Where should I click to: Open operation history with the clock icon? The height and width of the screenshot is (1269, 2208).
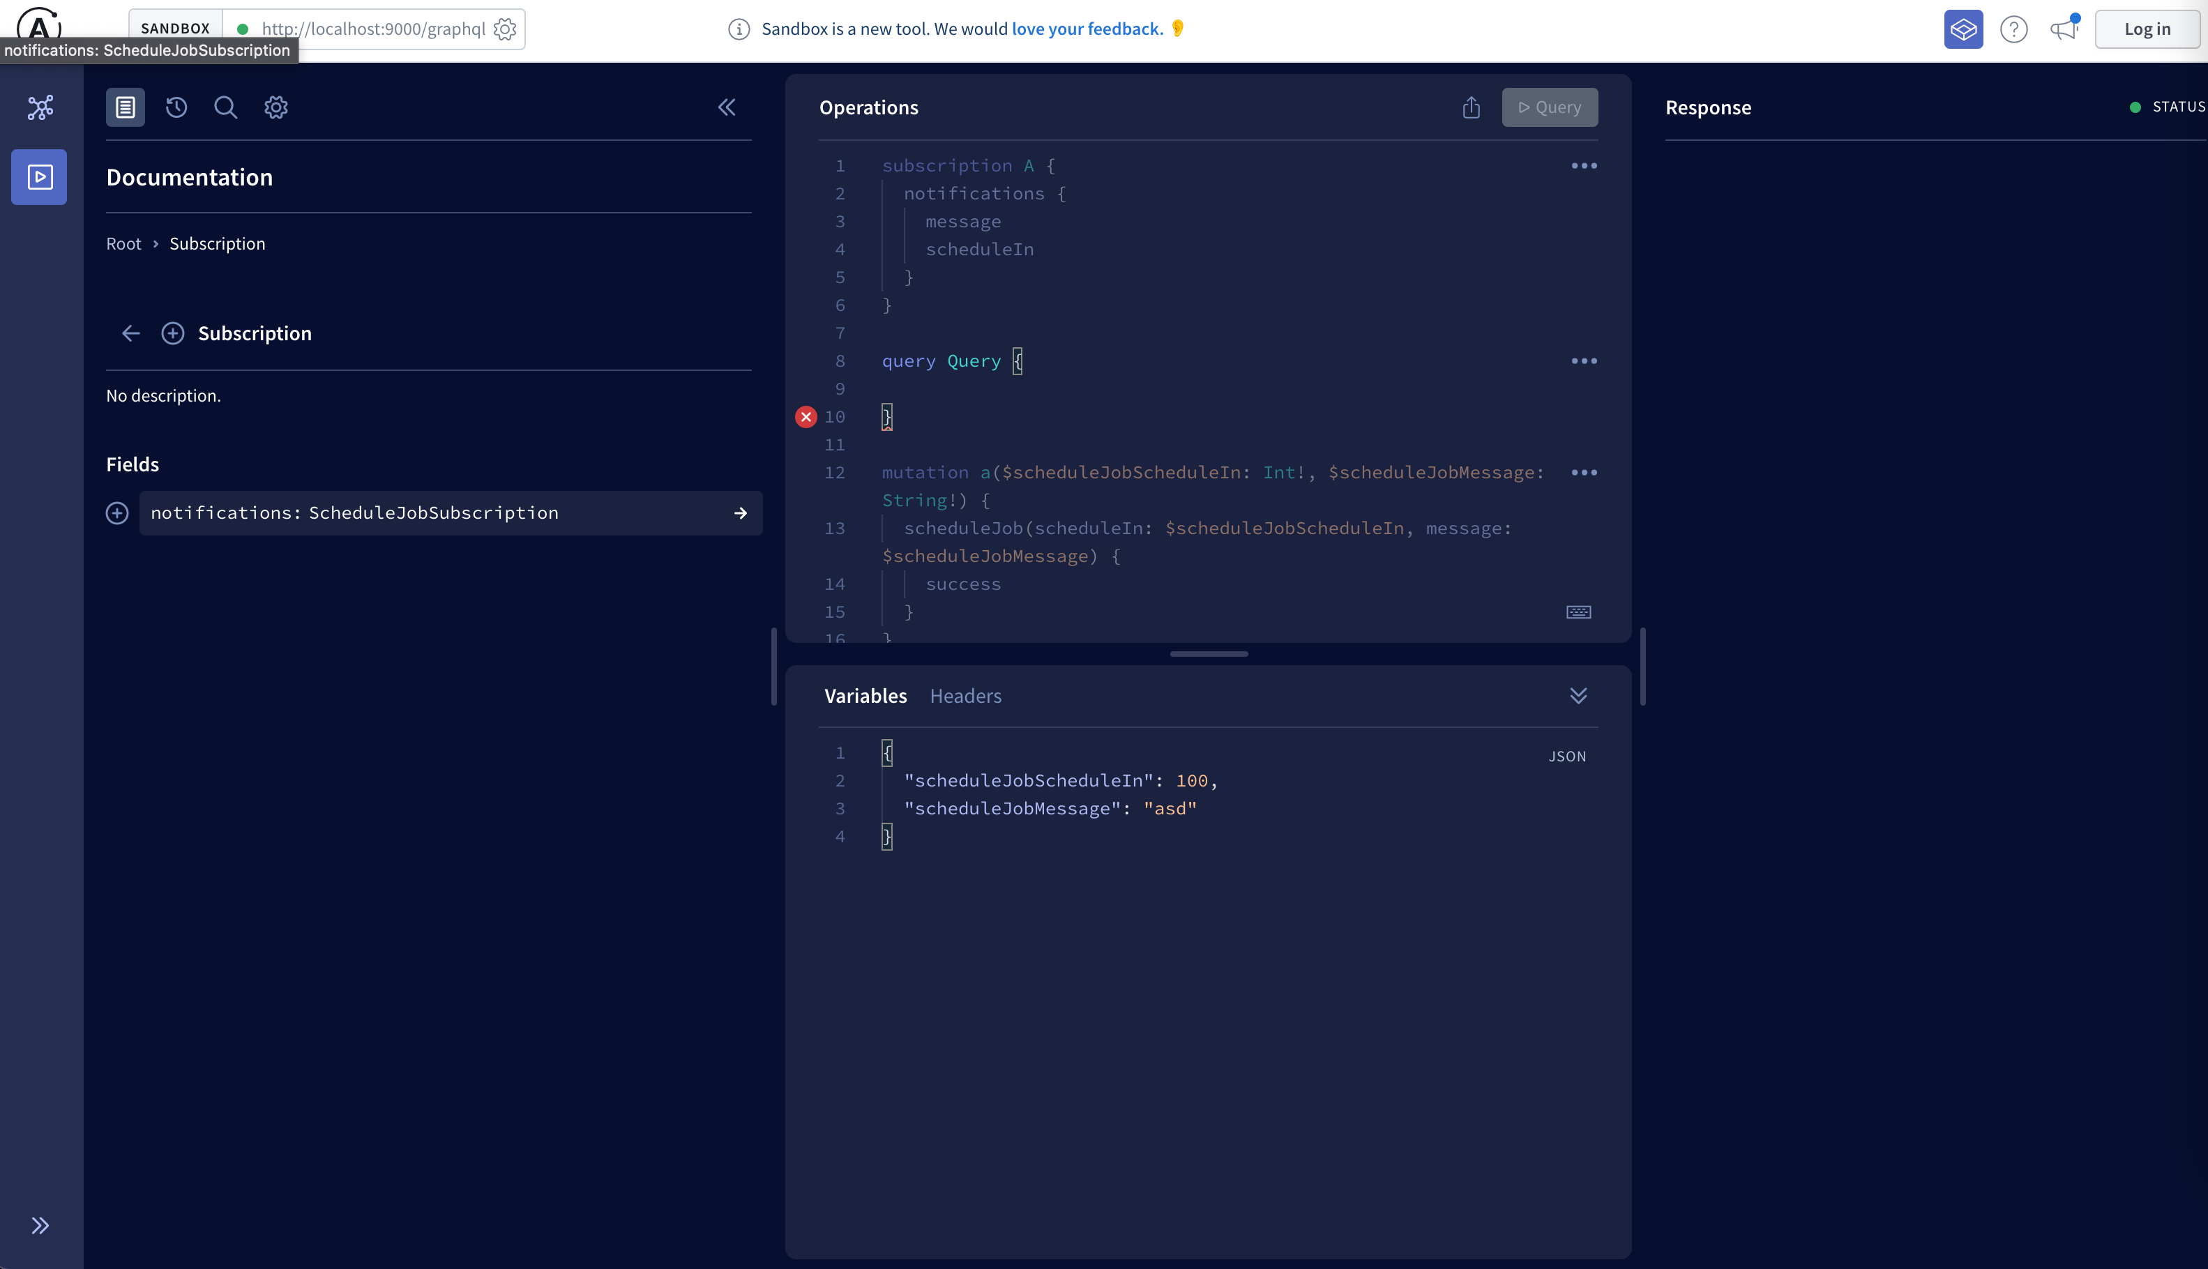coord(175,106)
